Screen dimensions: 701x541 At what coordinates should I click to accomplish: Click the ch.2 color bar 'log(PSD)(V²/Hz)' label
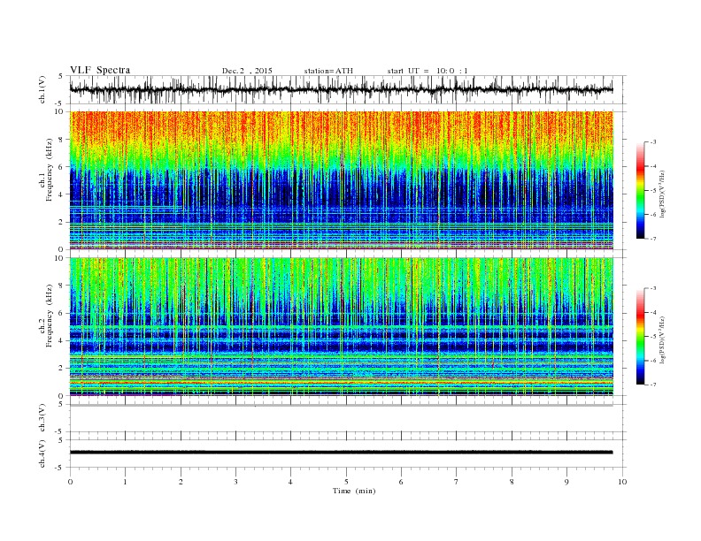662,339
